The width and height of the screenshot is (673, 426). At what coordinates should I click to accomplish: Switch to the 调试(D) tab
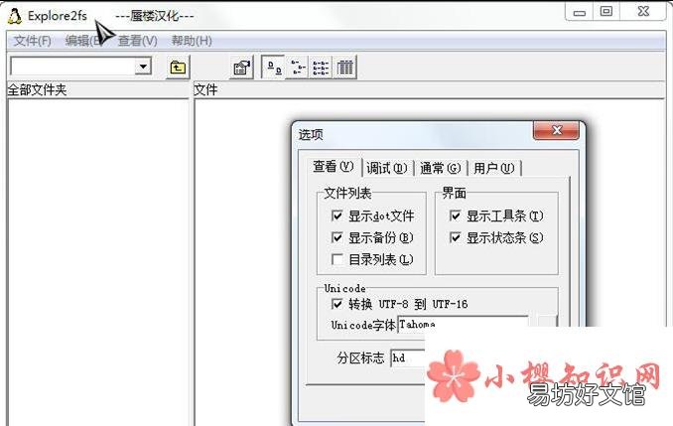pyautogui.click(x=387, y=168)
